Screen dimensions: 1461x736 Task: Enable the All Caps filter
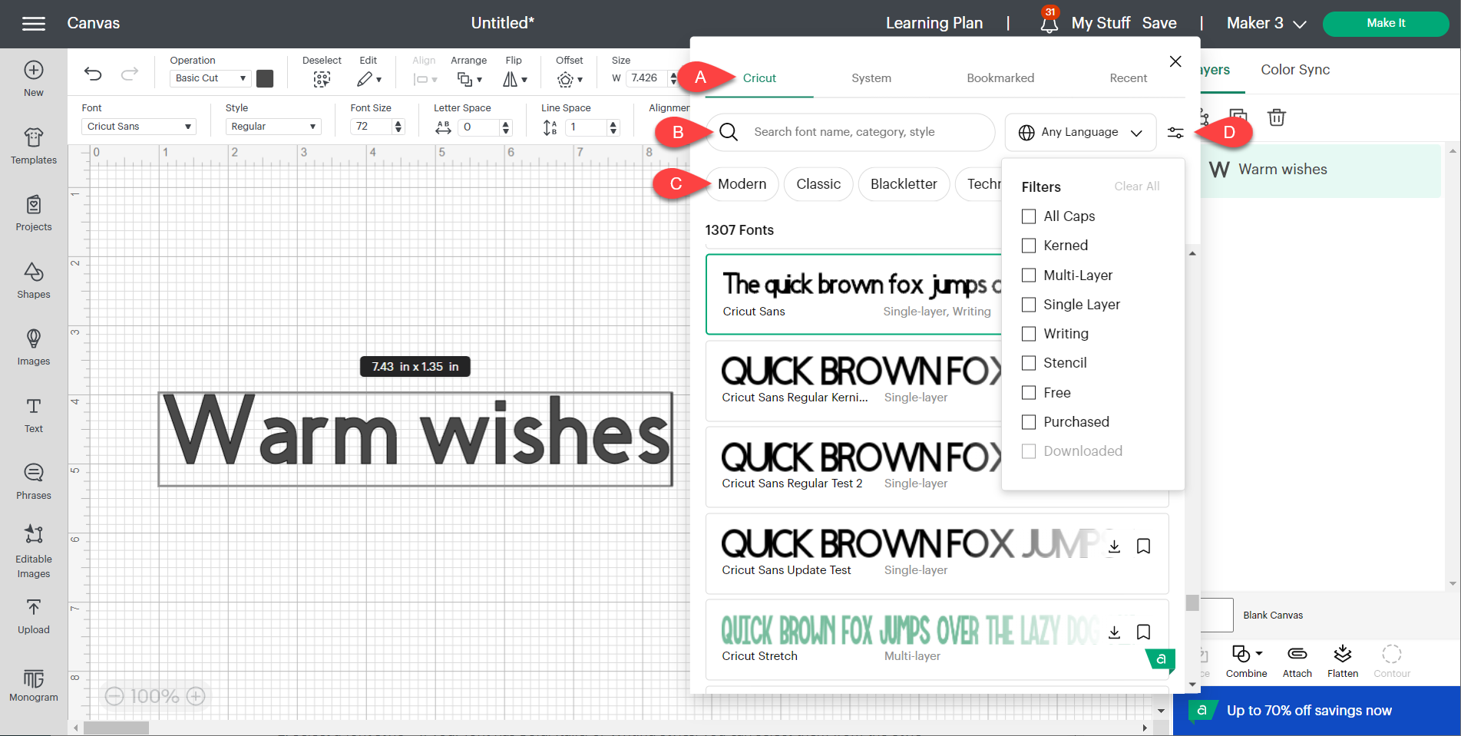coord(1029,216)
